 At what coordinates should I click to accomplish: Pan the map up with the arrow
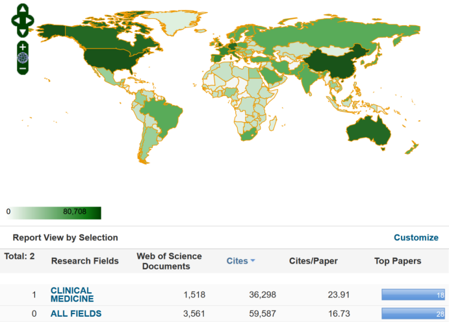point(23,9)
